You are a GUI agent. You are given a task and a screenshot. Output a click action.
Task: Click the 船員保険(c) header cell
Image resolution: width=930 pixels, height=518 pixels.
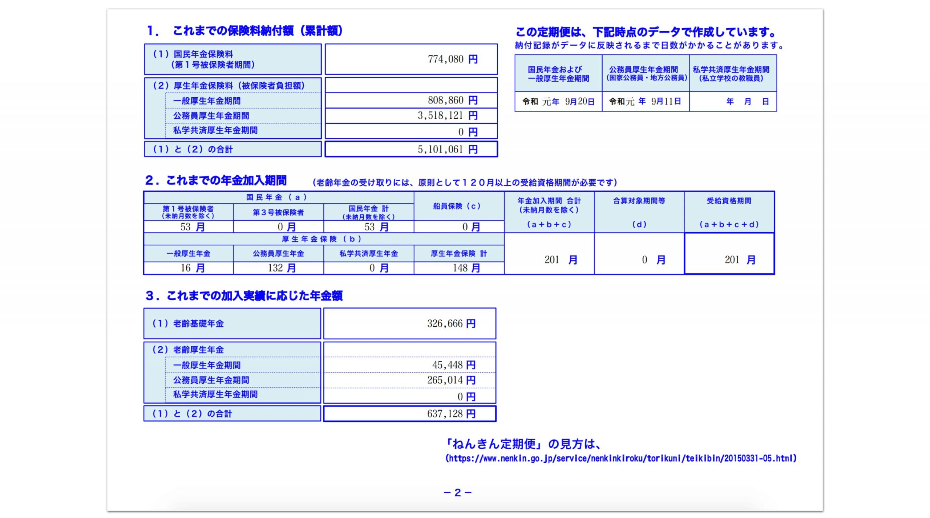pos(459,206)
